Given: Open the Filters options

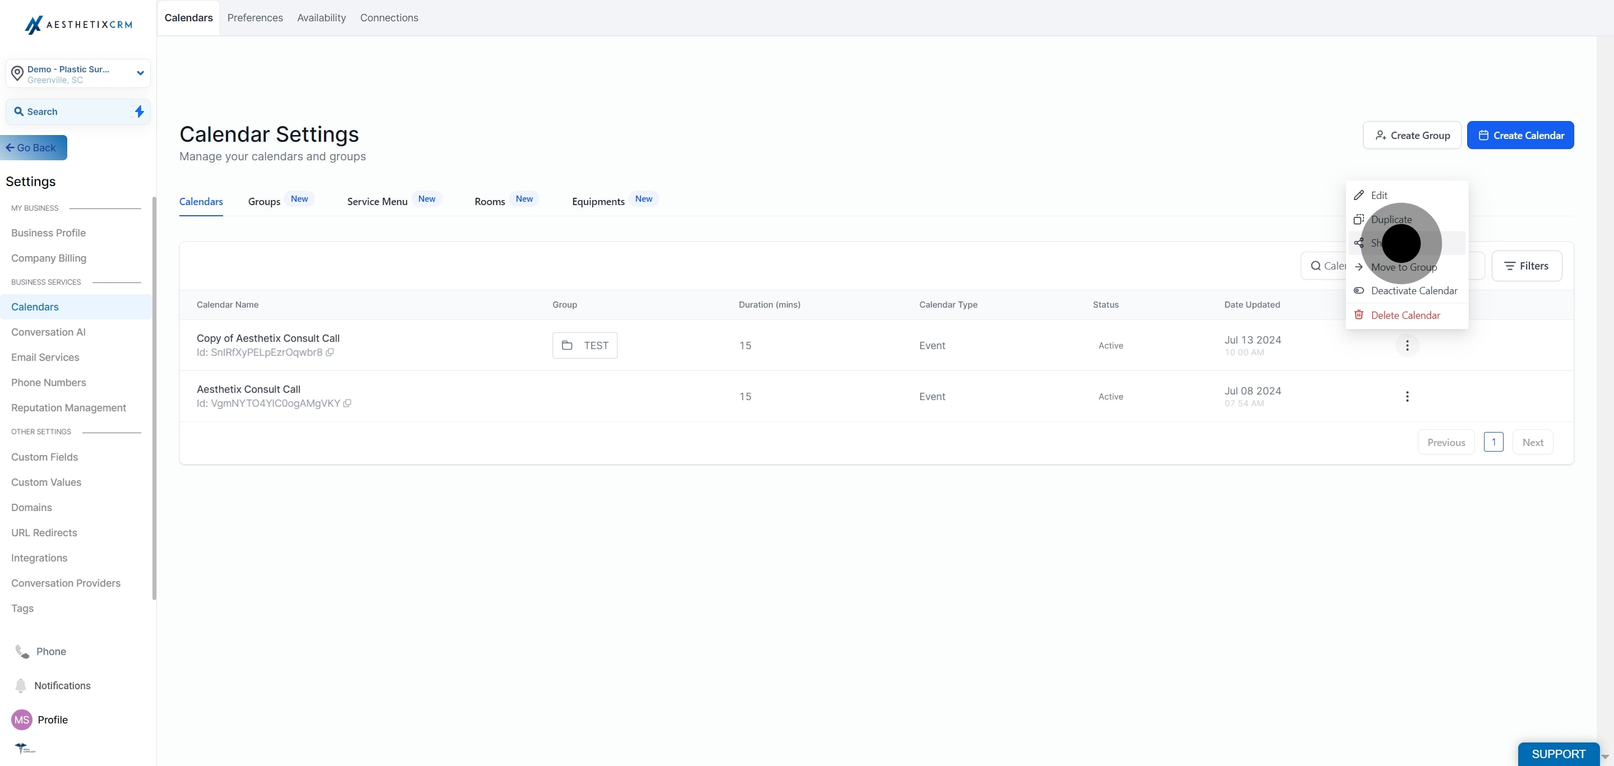Looking at the screenshot, I should 1526,266.
